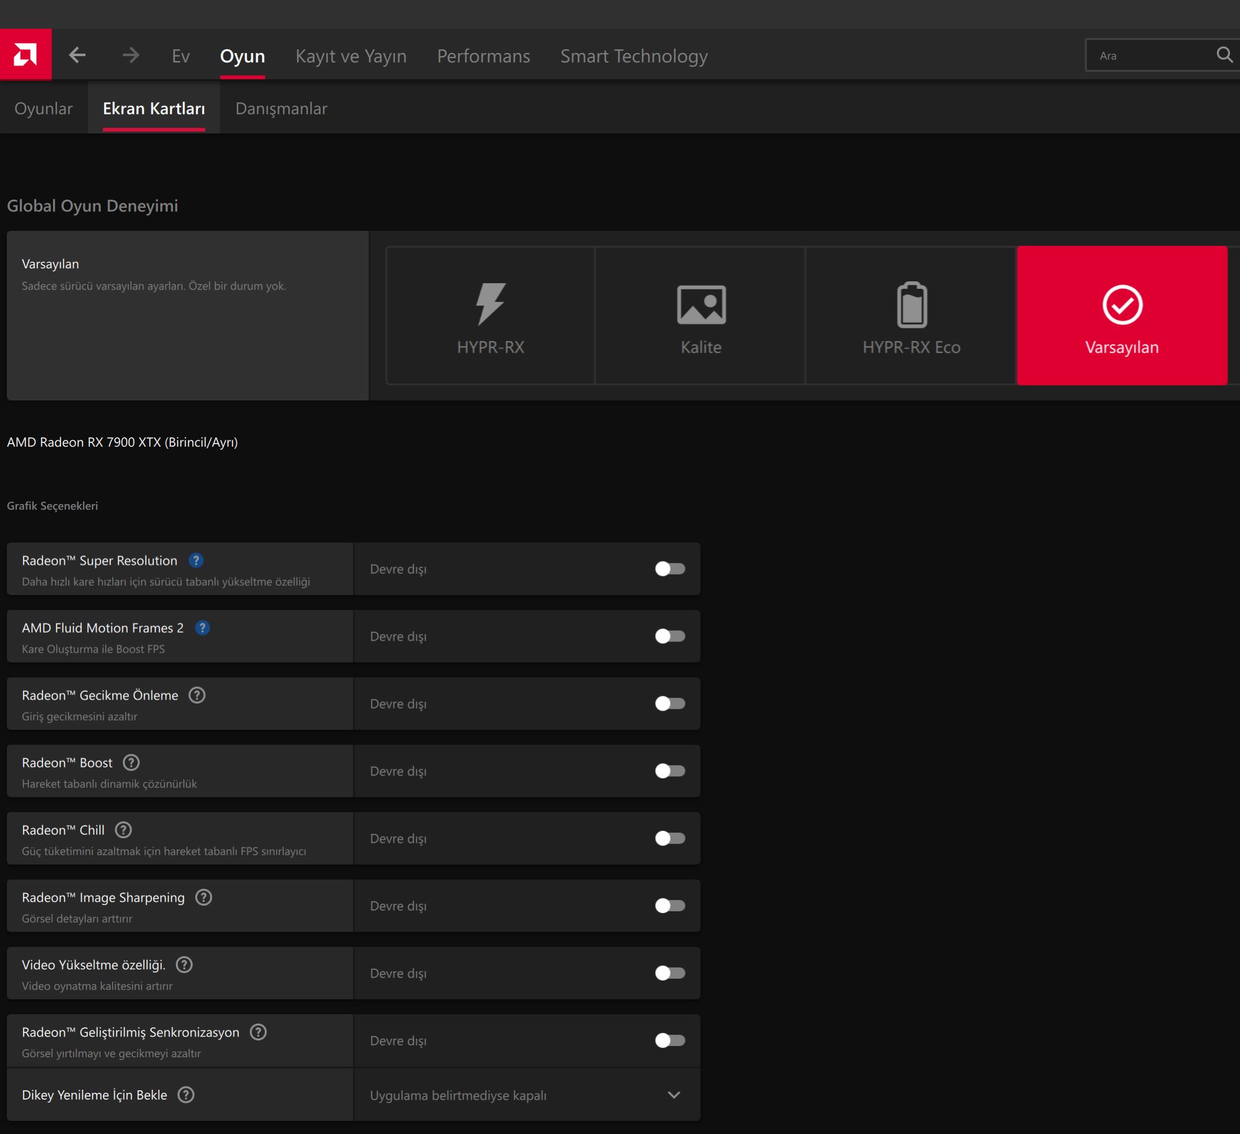Screen dimensions: 1240x1134
Task: Open help for Radeon Boost
Action: (x=131, y=762)
